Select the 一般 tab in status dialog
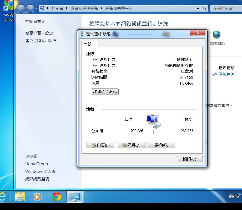Viewport: 242px width, 210px height. [90, 44]
